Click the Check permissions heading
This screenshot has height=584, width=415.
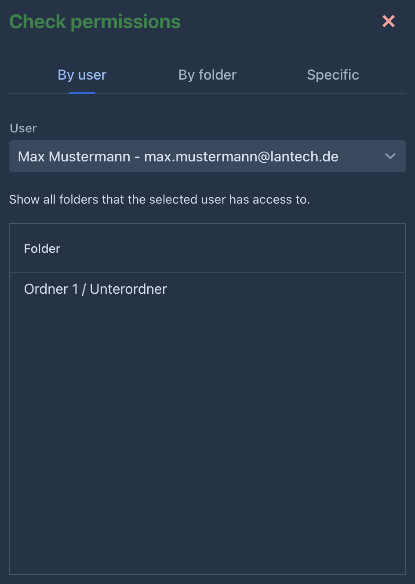(95, 22)
